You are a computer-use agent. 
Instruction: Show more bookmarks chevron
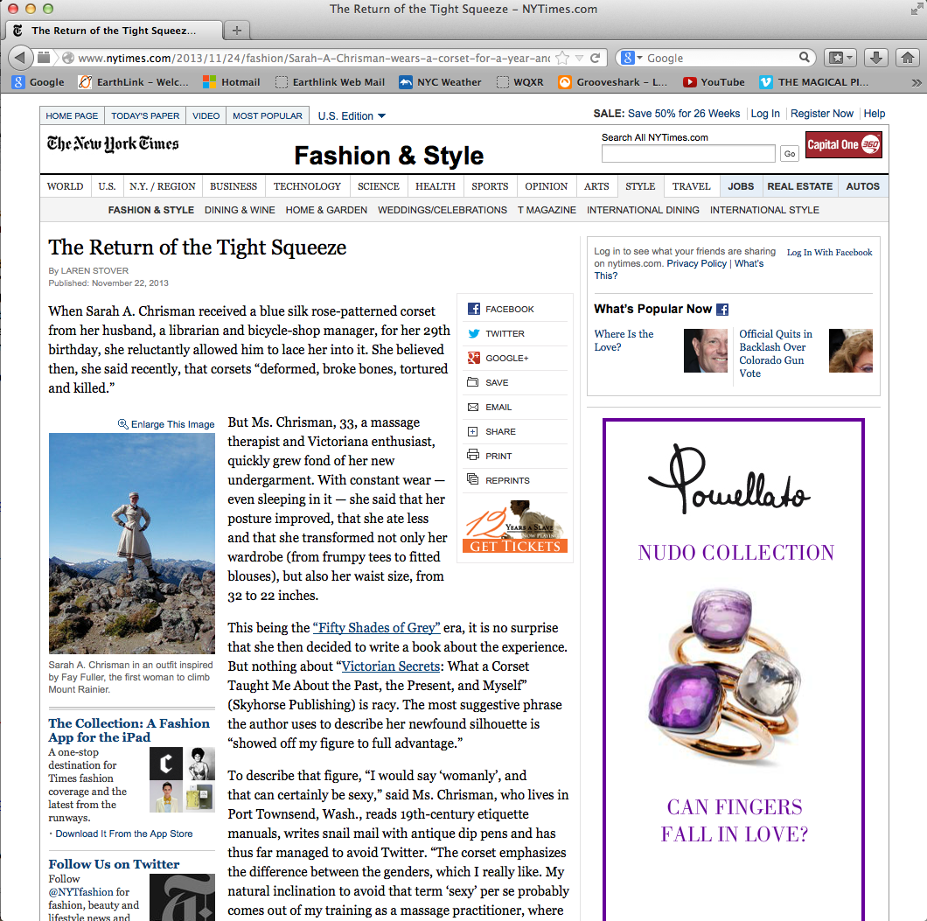(916, 83)
